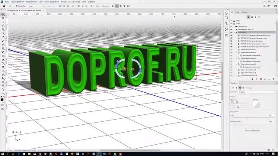
Task: Open the Слой auto-select dropdown
Action: tap(33, 6)
